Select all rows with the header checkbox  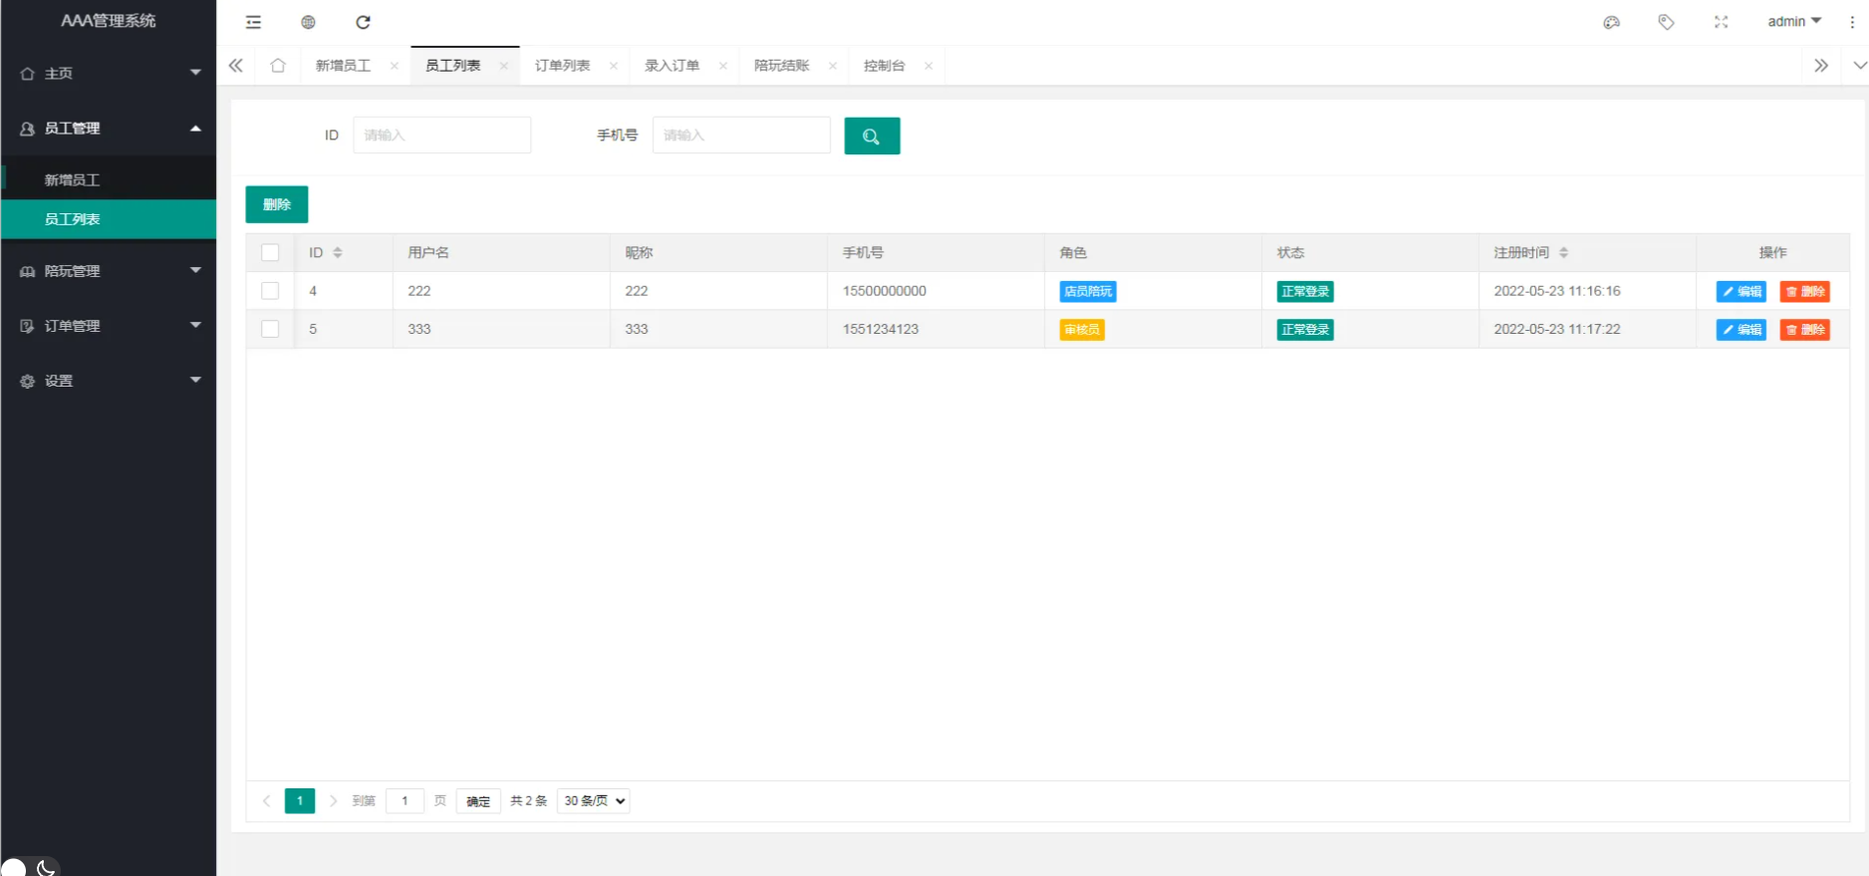270,253
